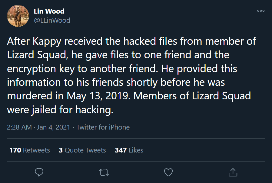View the 3 Quote Tweets
The height and width of the screenshot is (183, 272).
coord(82,150)
